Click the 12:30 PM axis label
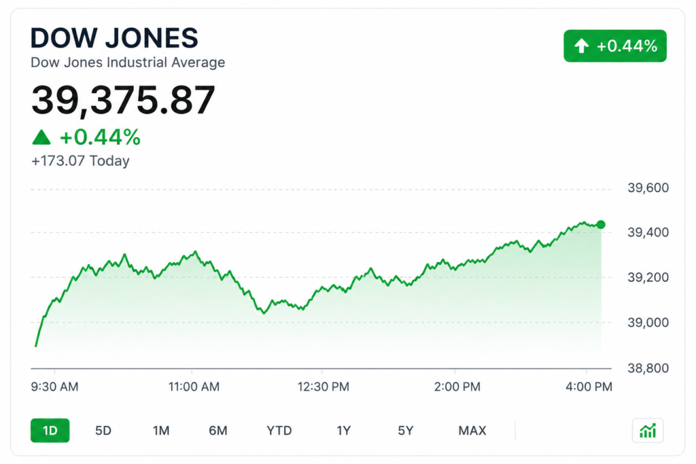 click(x=323, y=387)
